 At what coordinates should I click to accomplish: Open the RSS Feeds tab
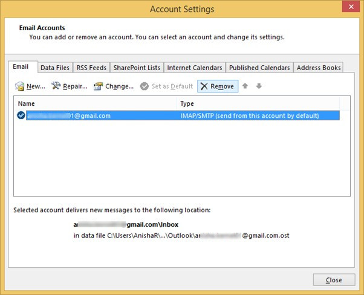[92, 68]
